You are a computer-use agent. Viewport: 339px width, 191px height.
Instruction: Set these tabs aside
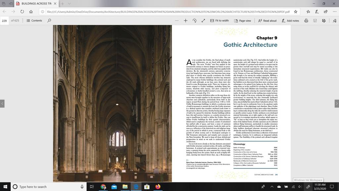tap(11, 4)
